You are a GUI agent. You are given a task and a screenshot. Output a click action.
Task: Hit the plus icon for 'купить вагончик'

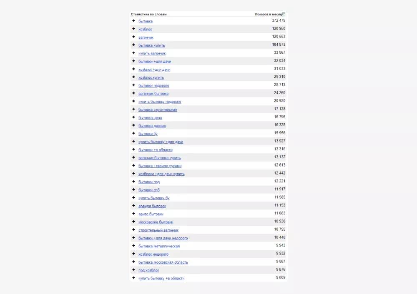point(134,53)
